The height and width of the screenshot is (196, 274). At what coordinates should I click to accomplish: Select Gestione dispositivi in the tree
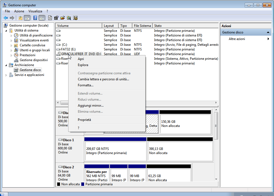[33, 60]
